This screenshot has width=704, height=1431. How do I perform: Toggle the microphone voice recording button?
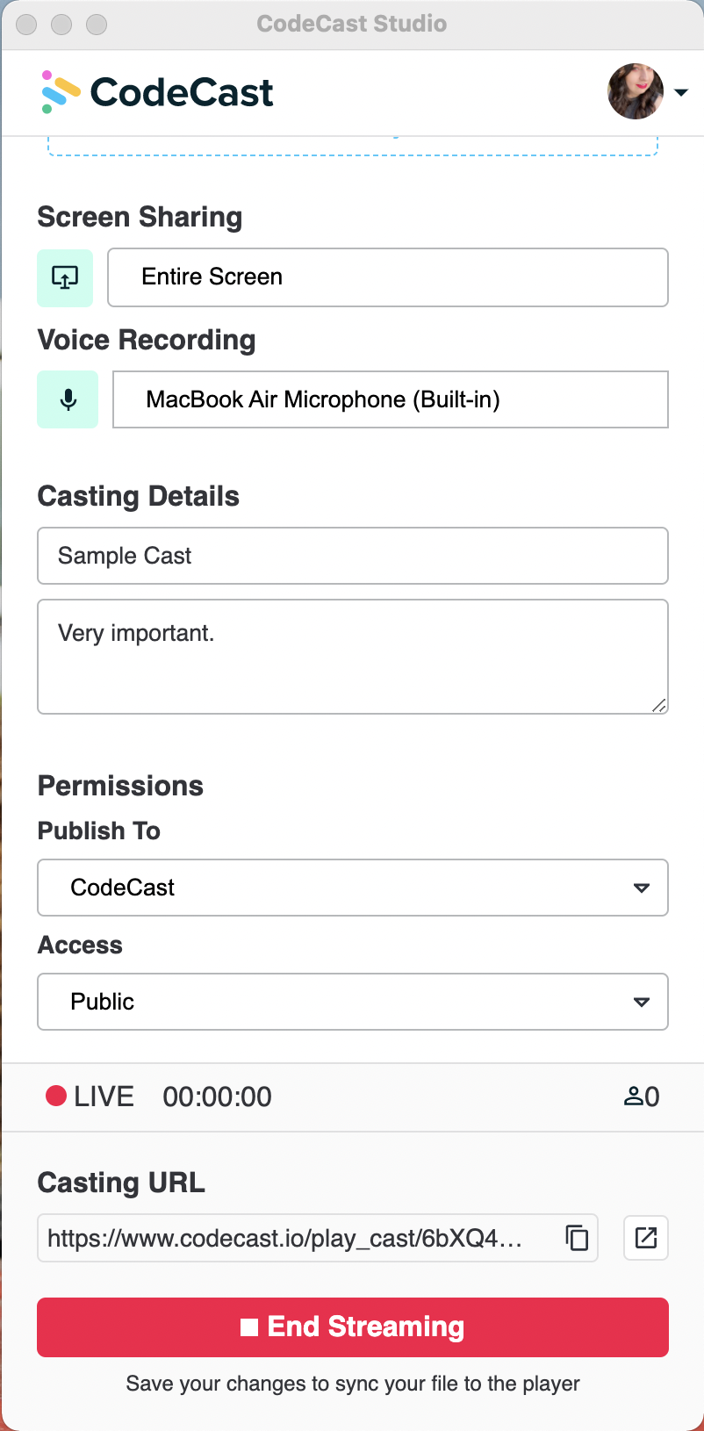68,399
